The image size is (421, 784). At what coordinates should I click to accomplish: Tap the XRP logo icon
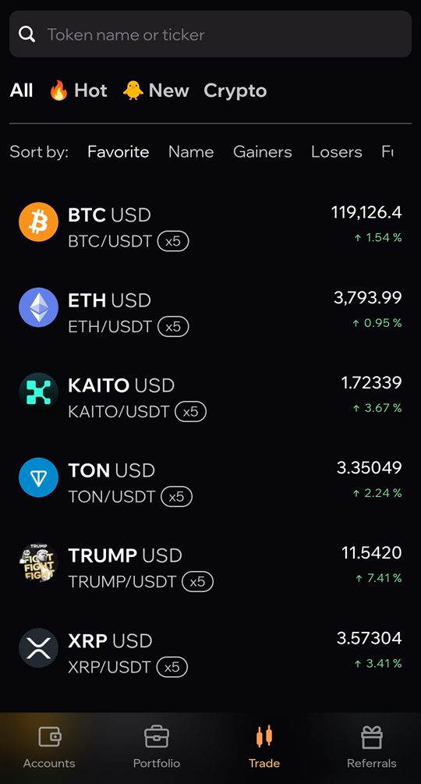38,648
